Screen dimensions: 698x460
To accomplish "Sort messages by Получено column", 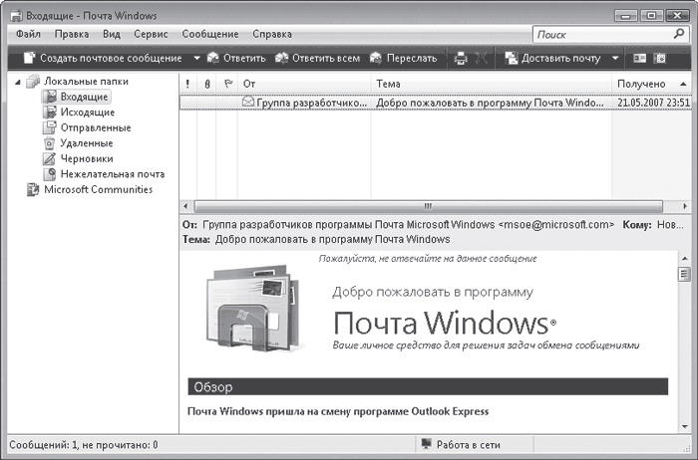I will click(x=652, y=84).
